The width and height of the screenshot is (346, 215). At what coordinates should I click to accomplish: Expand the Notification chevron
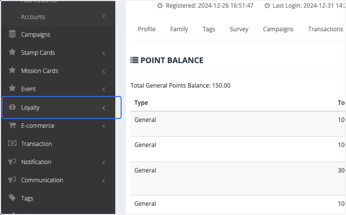(x=104, y=163)
